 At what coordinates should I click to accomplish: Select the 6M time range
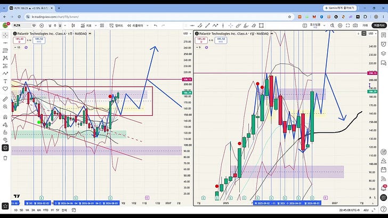pyautogui.click(x=39, y=210)
